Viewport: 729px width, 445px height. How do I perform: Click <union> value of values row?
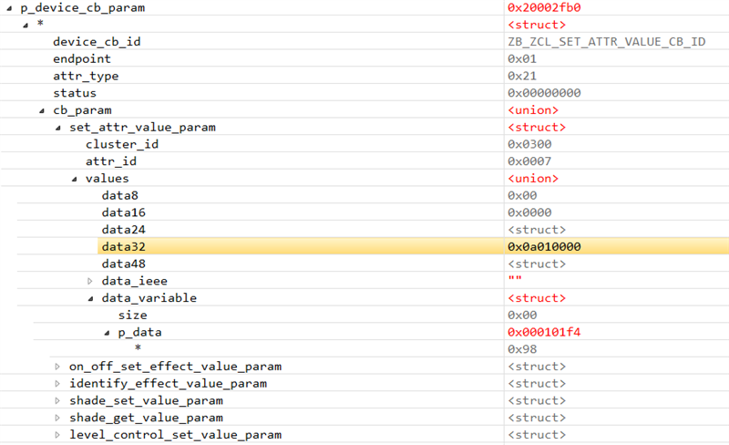coord(533,179)
